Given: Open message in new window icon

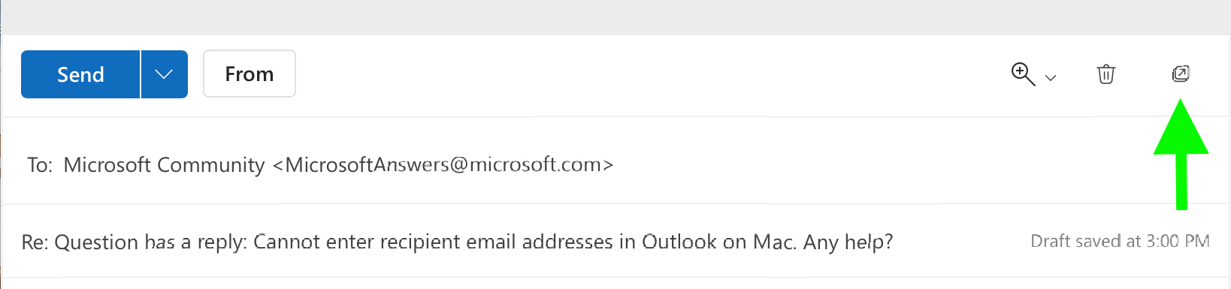Looking at the screenshot, I should coord(1181,74).
